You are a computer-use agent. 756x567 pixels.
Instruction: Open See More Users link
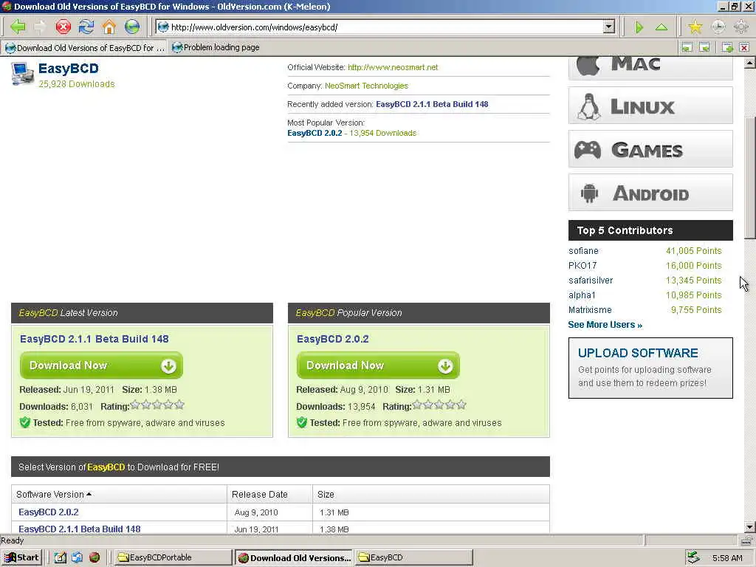click(605, 325)
